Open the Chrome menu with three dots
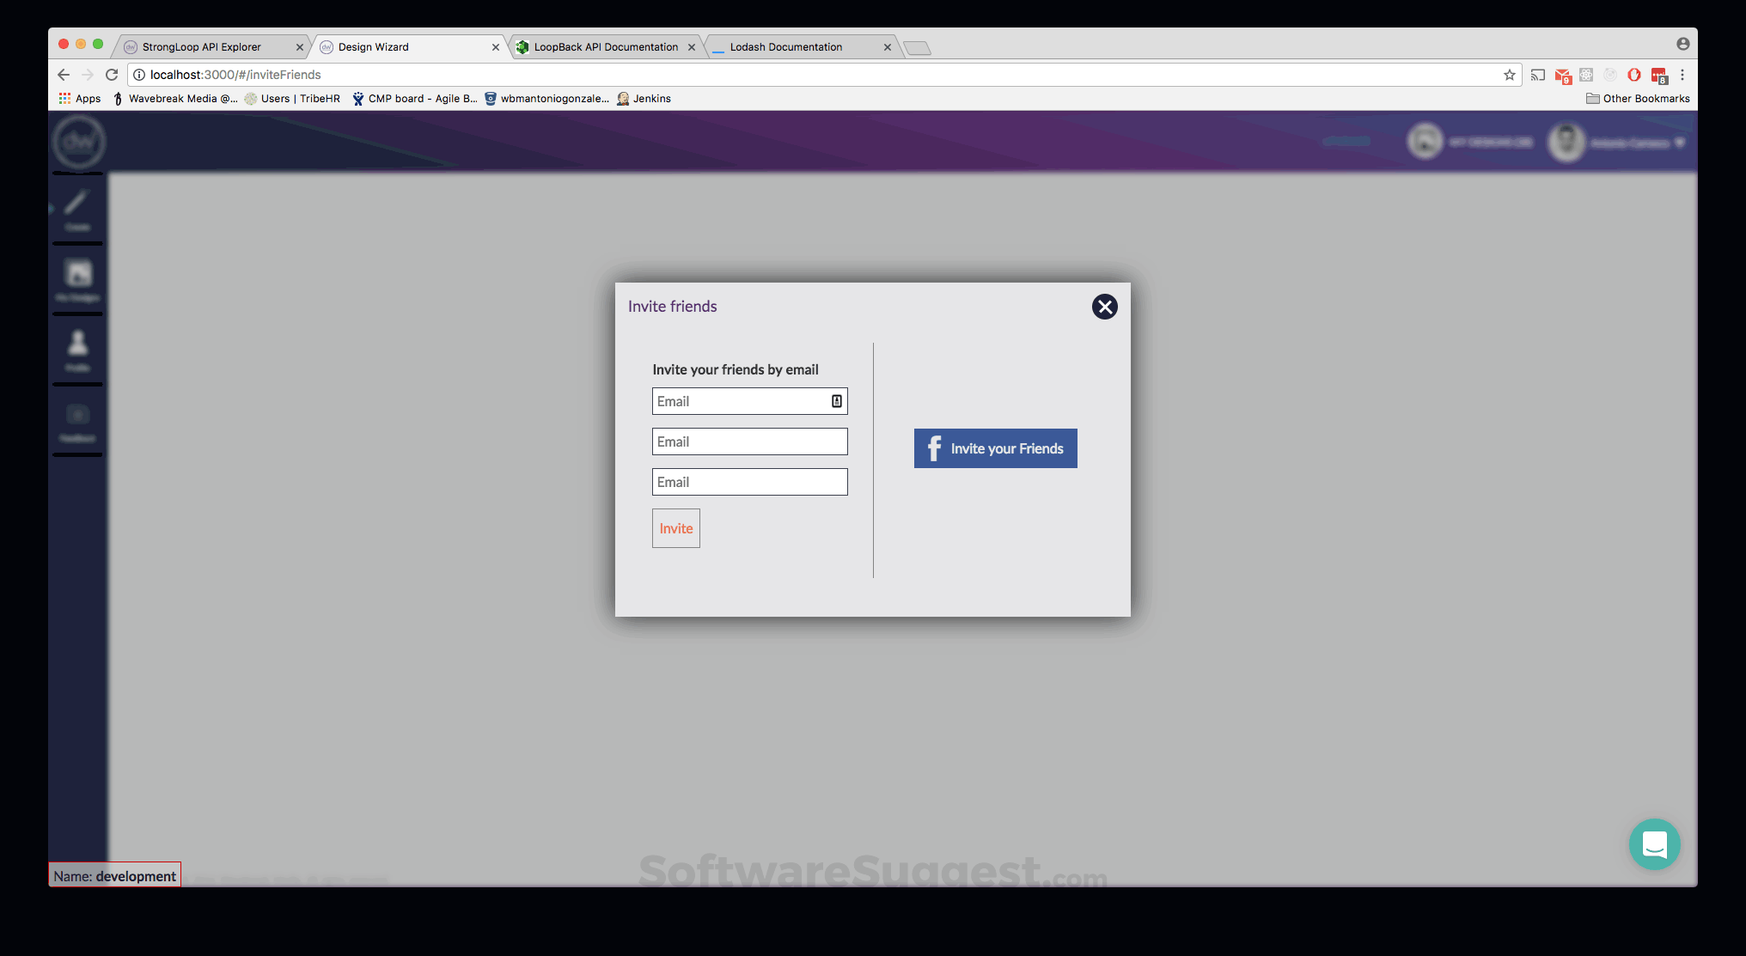This screenshot has width=1746, height=956. coord(1682,75)
